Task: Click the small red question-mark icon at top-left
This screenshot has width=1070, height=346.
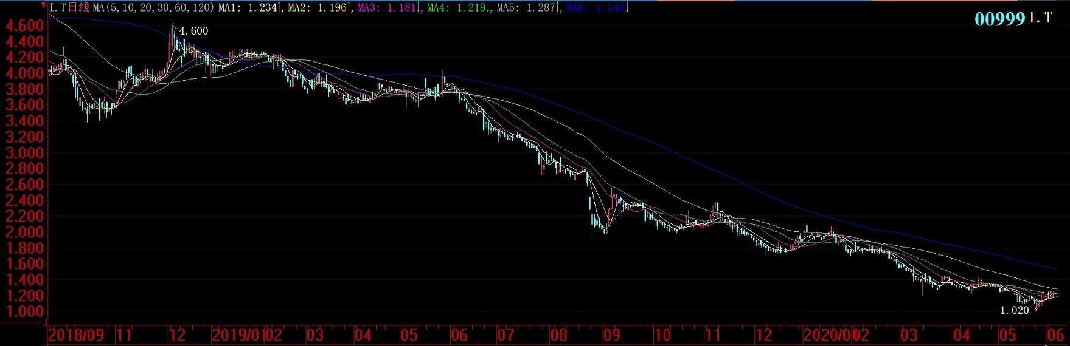Action: point(43,5)
